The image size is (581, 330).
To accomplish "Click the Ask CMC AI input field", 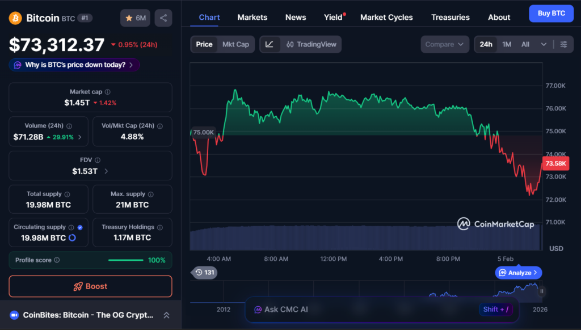I will (363, 310).
